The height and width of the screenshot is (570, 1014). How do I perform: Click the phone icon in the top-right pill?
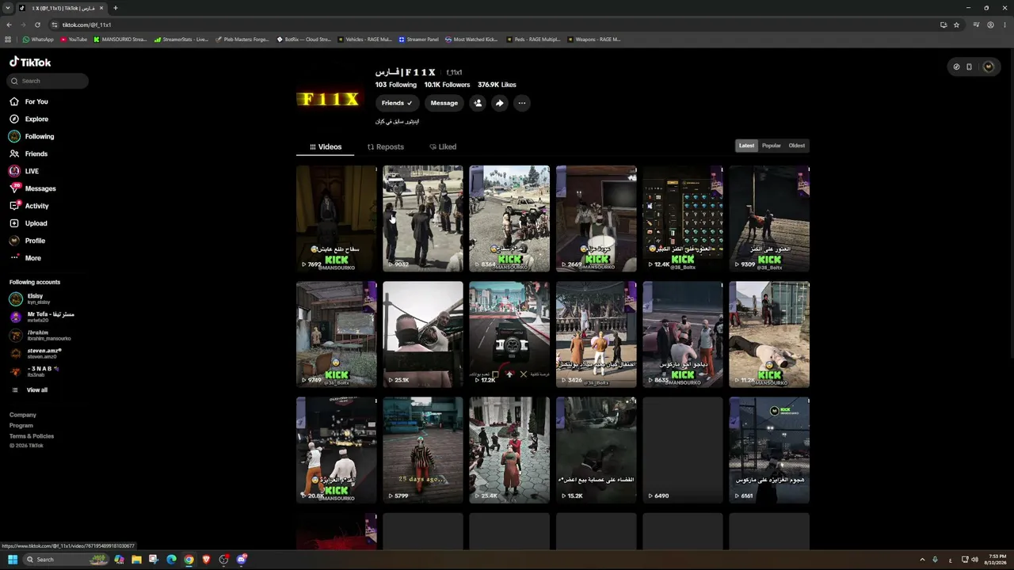pos(969,66)
